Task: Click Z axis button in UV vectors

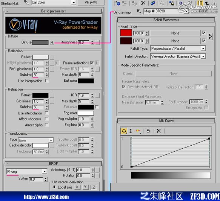Action: pyautogui.click(x=94, y=187)
